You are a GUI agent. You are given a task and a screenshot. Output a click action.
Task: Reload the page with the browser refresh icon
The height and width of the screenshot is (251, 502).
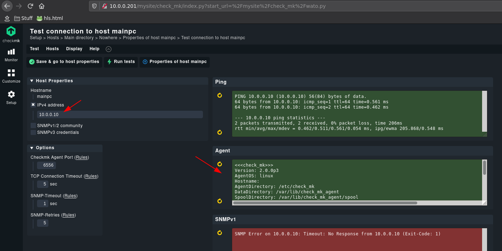point(30,6)
